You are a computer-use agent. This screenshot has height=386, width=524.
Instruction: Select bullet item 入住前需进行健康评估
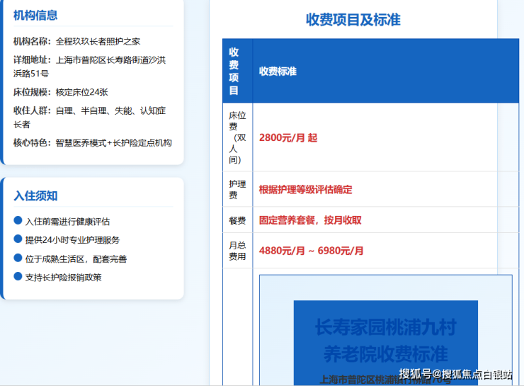62,221
